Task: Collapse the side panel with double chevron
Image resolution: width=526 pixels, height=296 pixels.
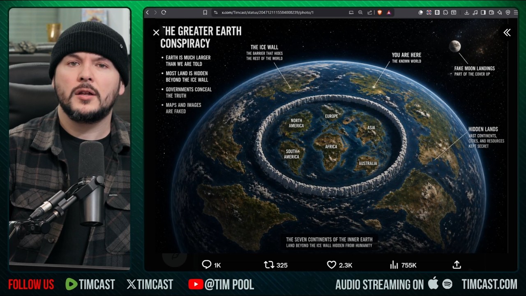Action: pyautogui.click(x=507, y=33)
